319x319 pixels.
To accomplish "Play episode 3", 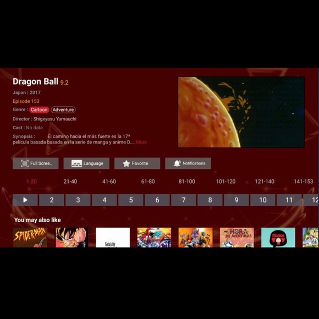I will [78, 200].
